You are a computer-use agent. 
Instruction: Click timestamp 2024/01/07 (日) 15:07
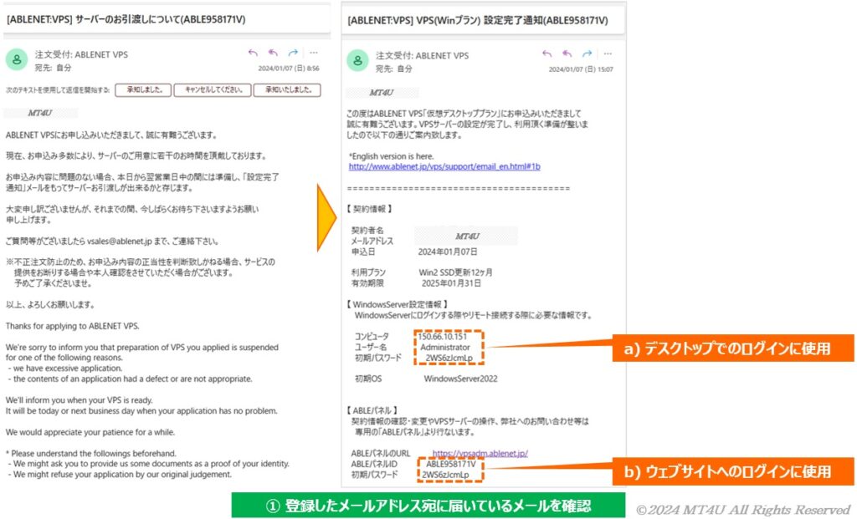(581, 69)
